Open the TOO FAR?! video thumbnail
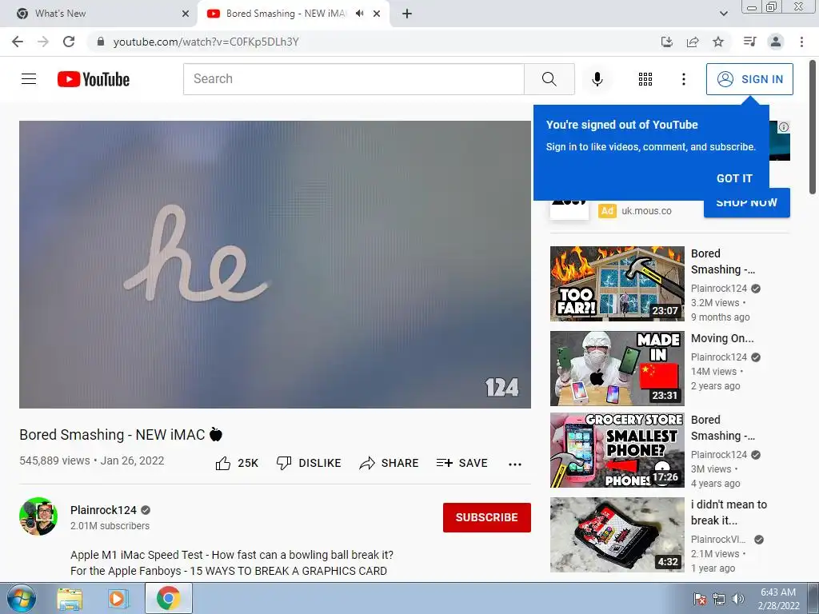 617,284
